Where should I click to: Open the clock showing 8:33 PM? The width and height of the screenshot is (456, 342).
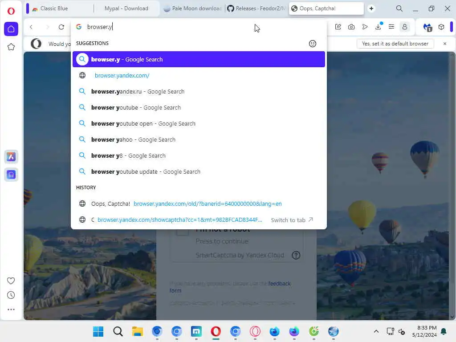(x=424, y=331)
